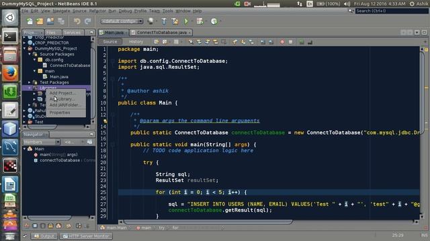430x241 pixels.
Task: Click the Shift Line Left editor icon
Action: coord(263,42)
